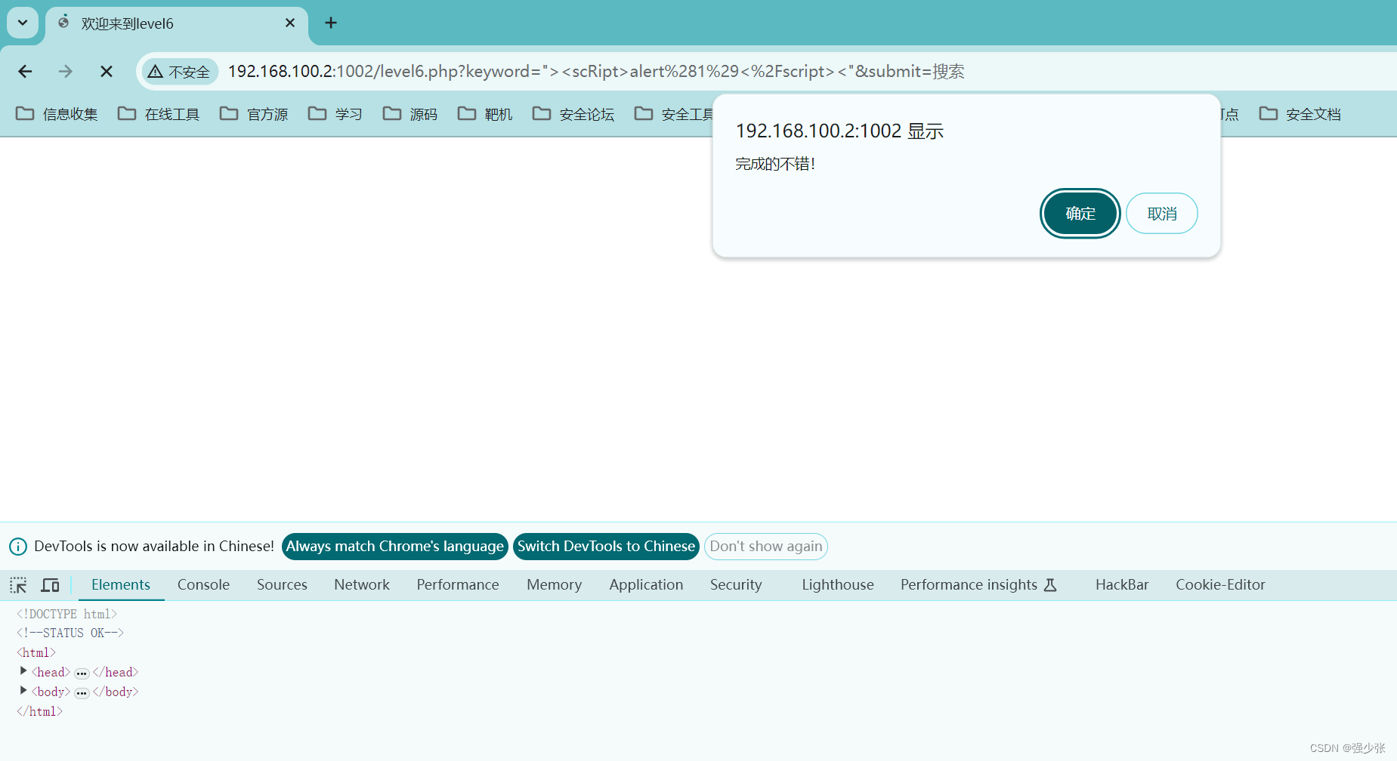This screenshot has height=761, width=1397.
Task: Open the 学习 bookmark folder
Action: [x=335, y=114]
